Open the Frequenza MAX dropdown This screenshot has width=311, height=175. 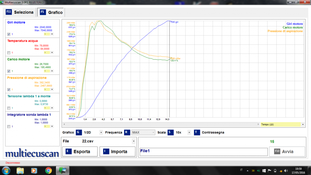pos(153,132)
